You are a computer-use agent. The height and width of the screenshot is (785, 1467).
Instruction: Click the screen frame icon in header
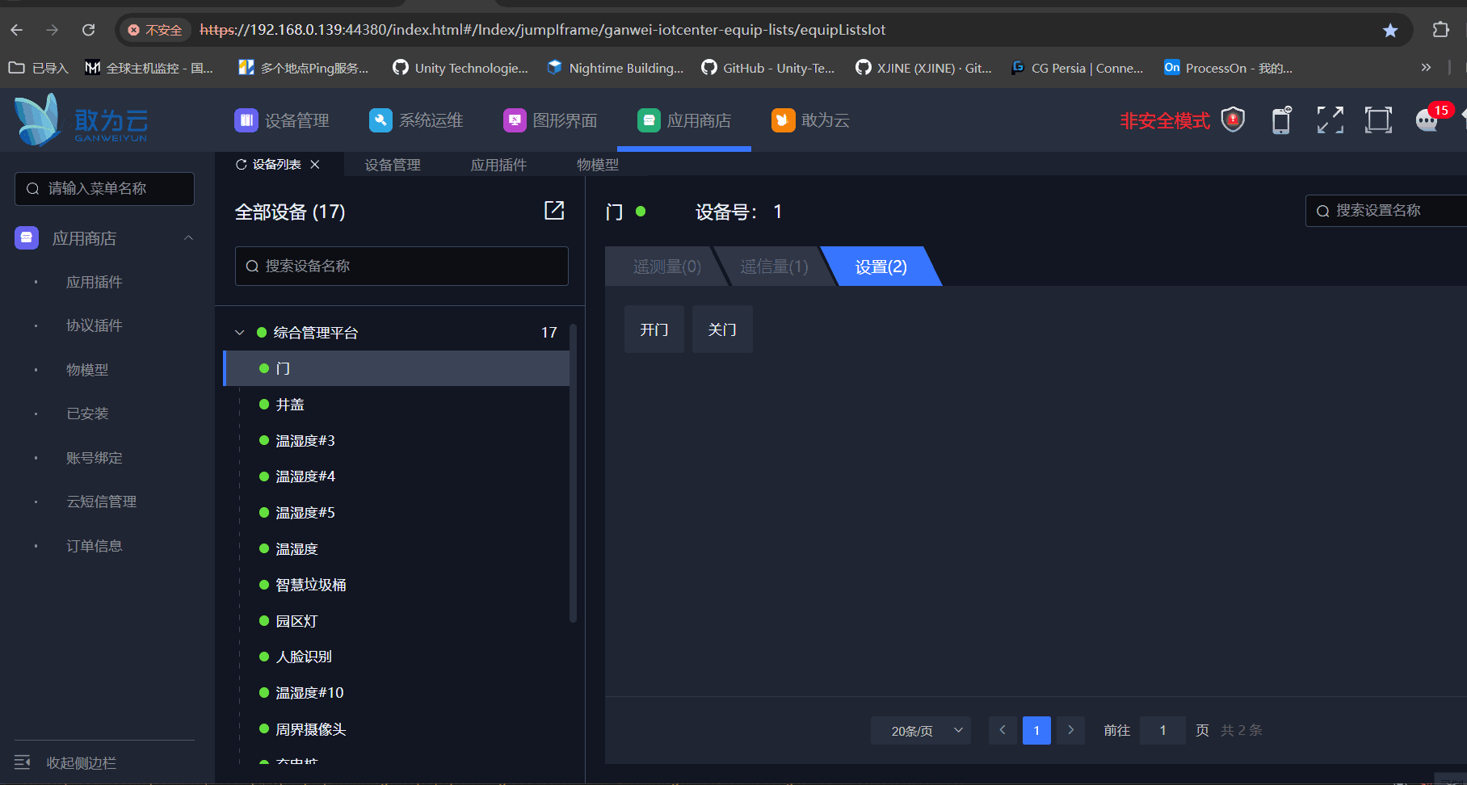[1379, 120]
